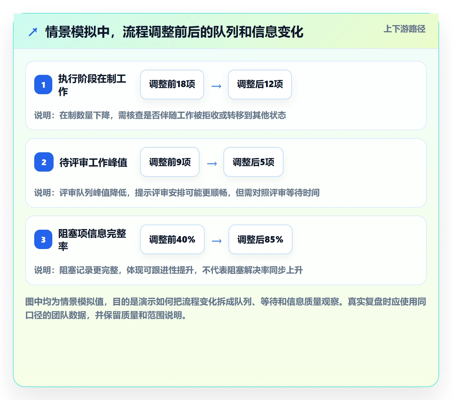The image size is (452, 400).
Task: Click the 调整后85% chip
Action: point(261,239)
